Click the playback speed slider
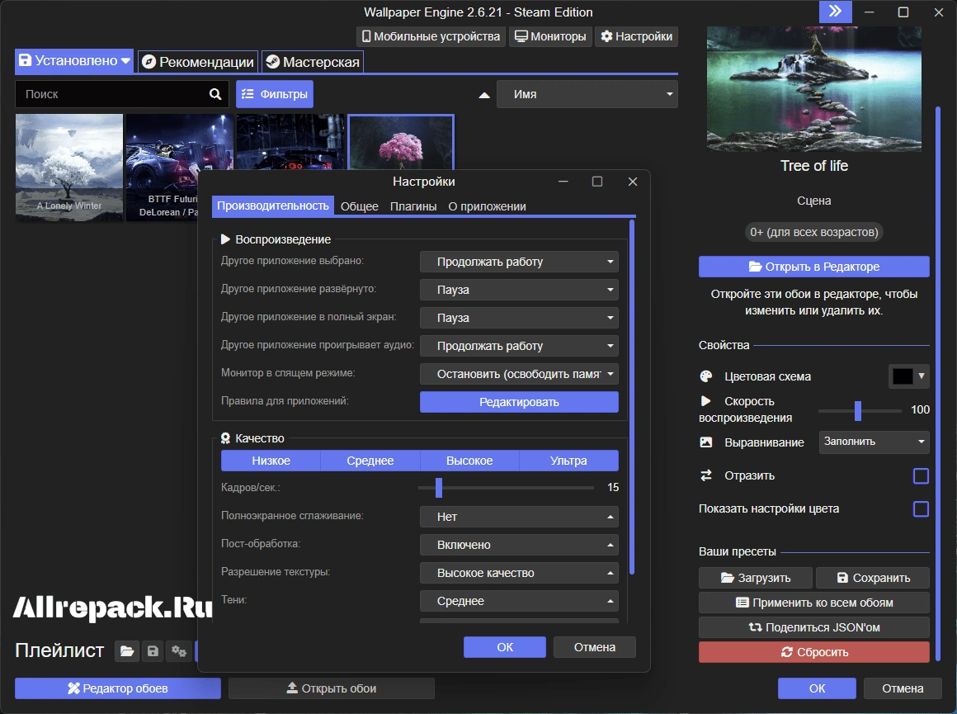This screenshot has width=957, height=714. [860, 410]
